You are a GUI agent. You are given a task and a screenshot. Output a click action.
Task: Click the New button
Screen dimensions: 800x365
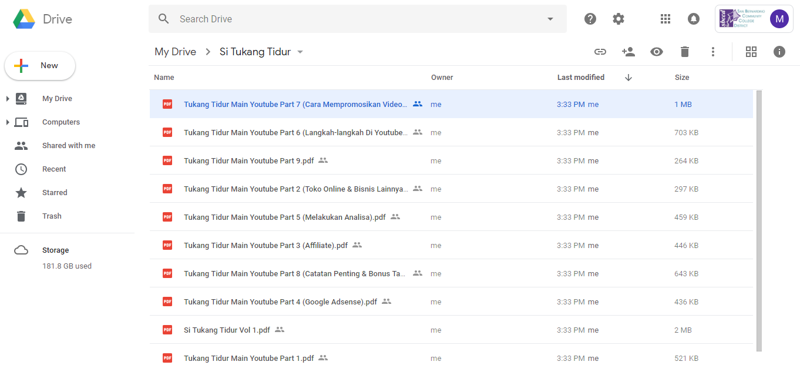coord(40,66)
